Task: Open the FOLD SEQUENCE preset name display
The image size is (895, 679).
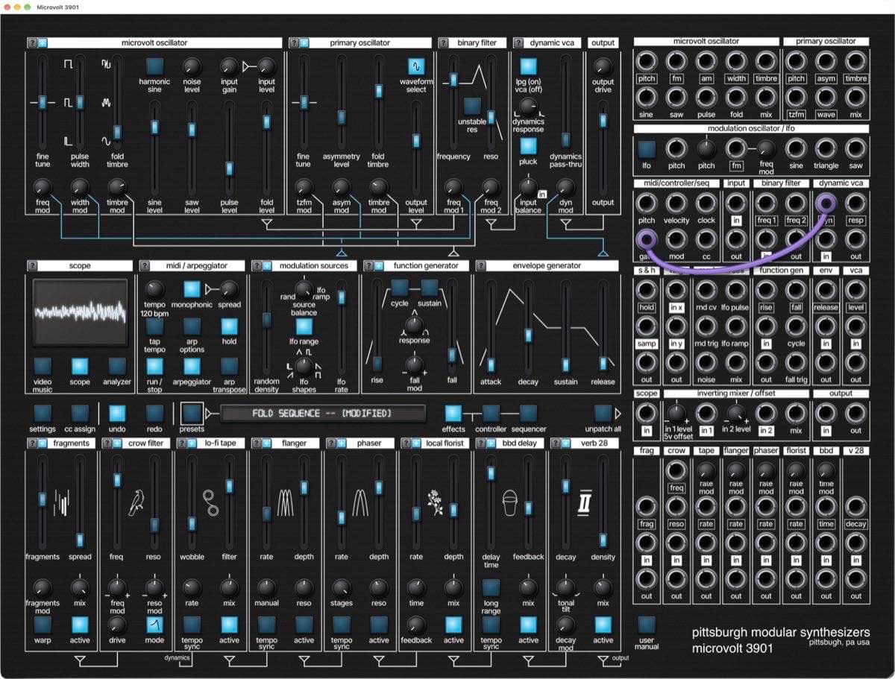Action: [x=322, y=413]
